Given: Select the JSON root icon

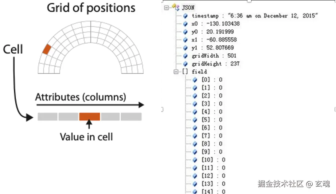Looking at the screenshot, I should (176, 7).
